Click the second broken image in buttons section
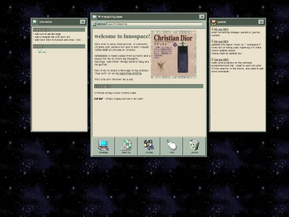Screen dimensions: 289x217 pos(44,51)
